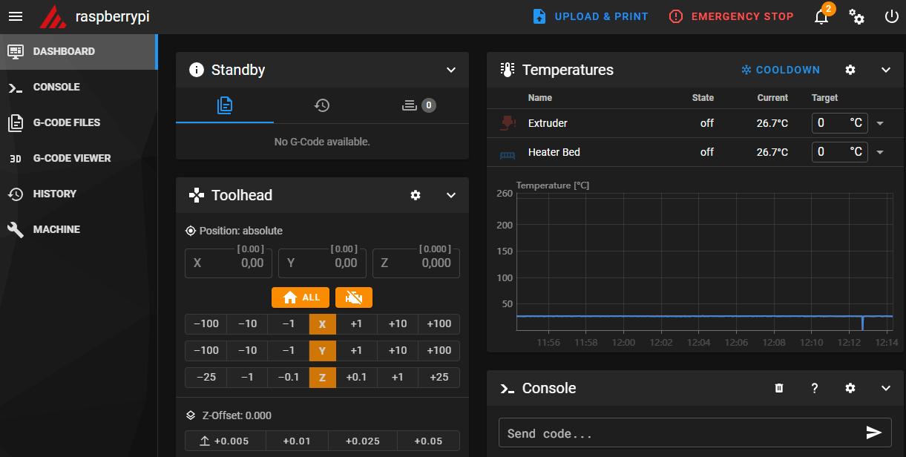Toggle the hamburger navigation menu
Viewport: 906px width, 457px height.
(16, 16)
